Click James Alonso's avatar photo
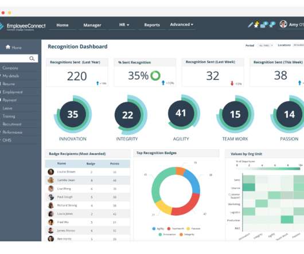Image resolution: width=304 pixels, height=254 pixels. tap(51, 230)
